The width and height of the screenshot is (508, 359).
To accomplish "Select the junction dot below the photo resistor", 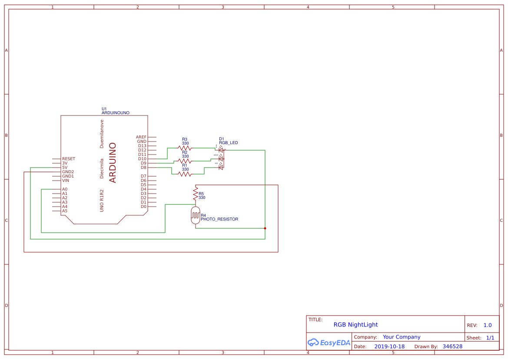I will tap(265, 227).
